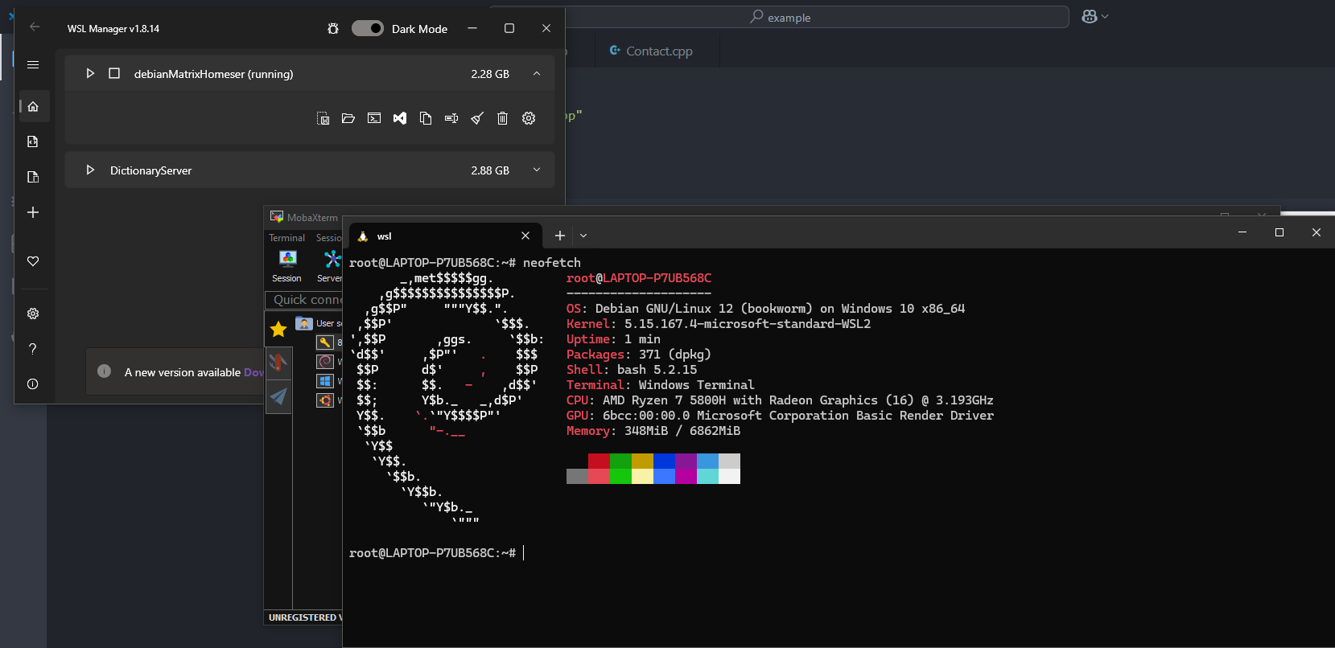1335x648 pixels.
Task: Select the key-icon session in MobaXterm list
Action: click(x=325, y=342)
